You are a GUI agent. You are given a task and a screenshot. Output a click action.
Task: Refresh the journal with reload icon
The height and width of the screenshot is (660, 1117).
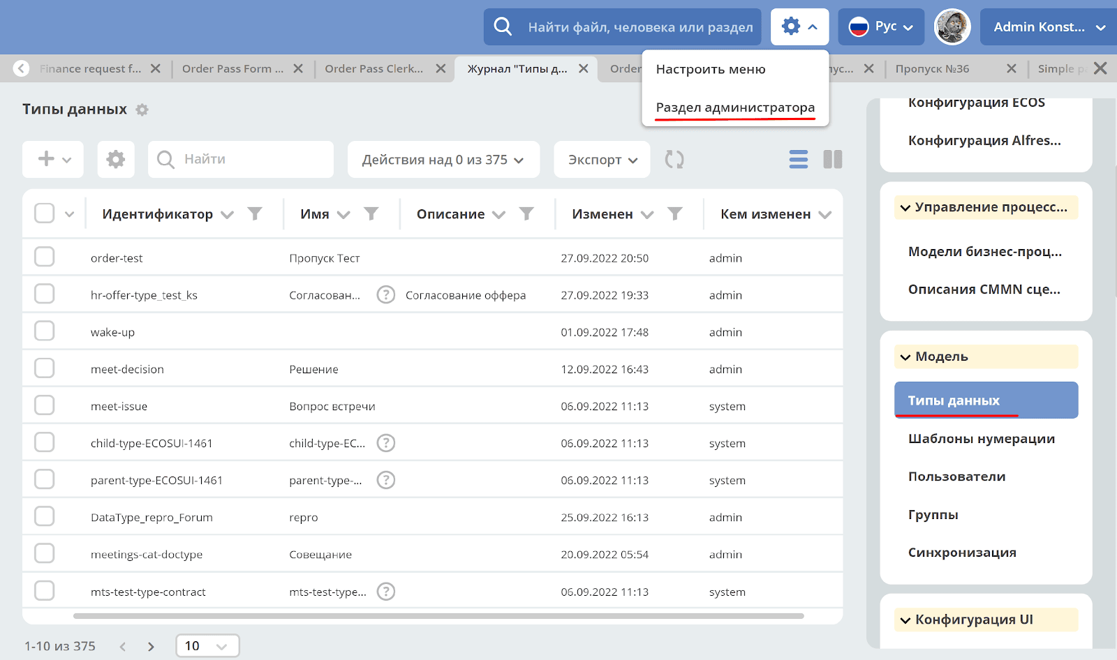(x=674, y=159)
